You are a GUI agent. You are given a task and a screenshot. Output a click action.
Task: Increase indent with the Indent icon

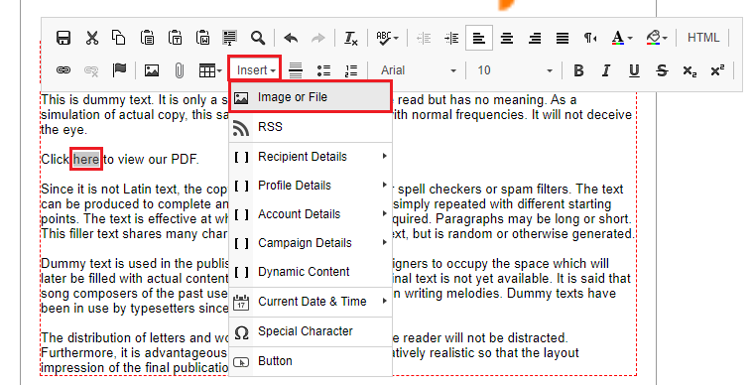[x=451, y=38]
